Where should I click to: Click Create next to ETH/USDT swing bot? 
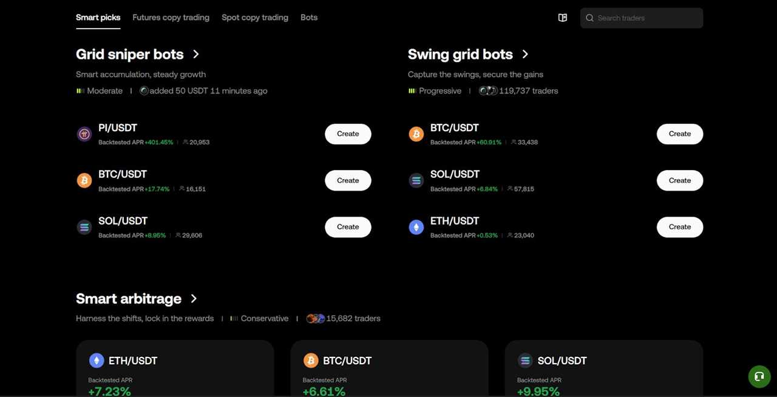tap(679, 226)
